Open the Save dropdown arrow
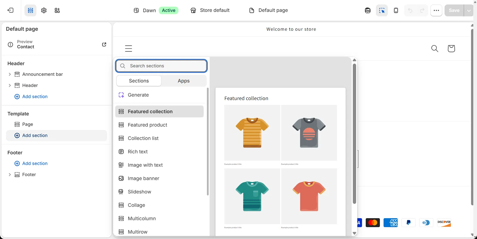This screenshot has width=477, height=239. 469,10
